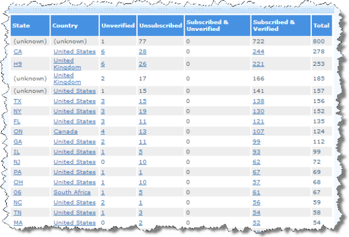The height and width of the screenshot is (237, 349).
Task: Open the TN state link
Action: 18,213
